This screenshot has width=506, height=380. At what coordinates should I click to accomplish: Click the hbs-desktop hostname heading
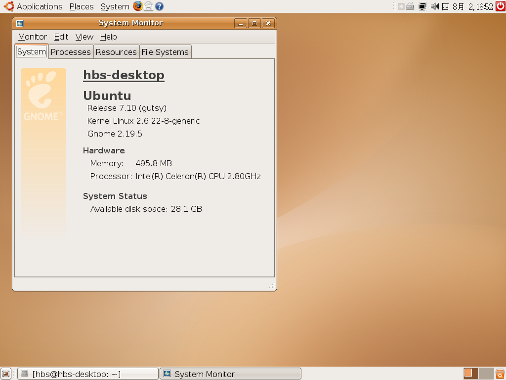tap(124, 75)
